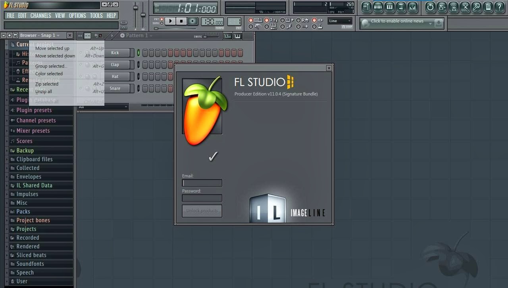
Task: Open the browser options down-arrow menu
Action: coord(4,35)
